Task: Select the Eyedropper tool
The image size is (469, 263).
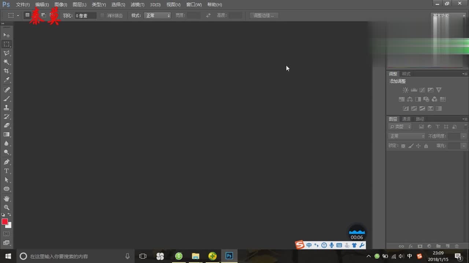Action: (x=7, y=80)
